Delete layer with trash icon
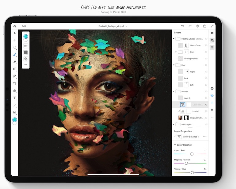Image resolution: width=236 pixels, height=189 pixels. [212, 110]
